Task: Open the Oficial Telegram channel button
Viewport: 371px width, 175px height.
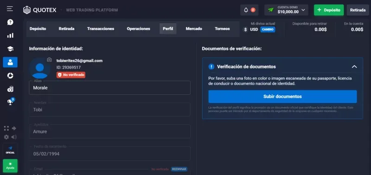Action: 10,150
